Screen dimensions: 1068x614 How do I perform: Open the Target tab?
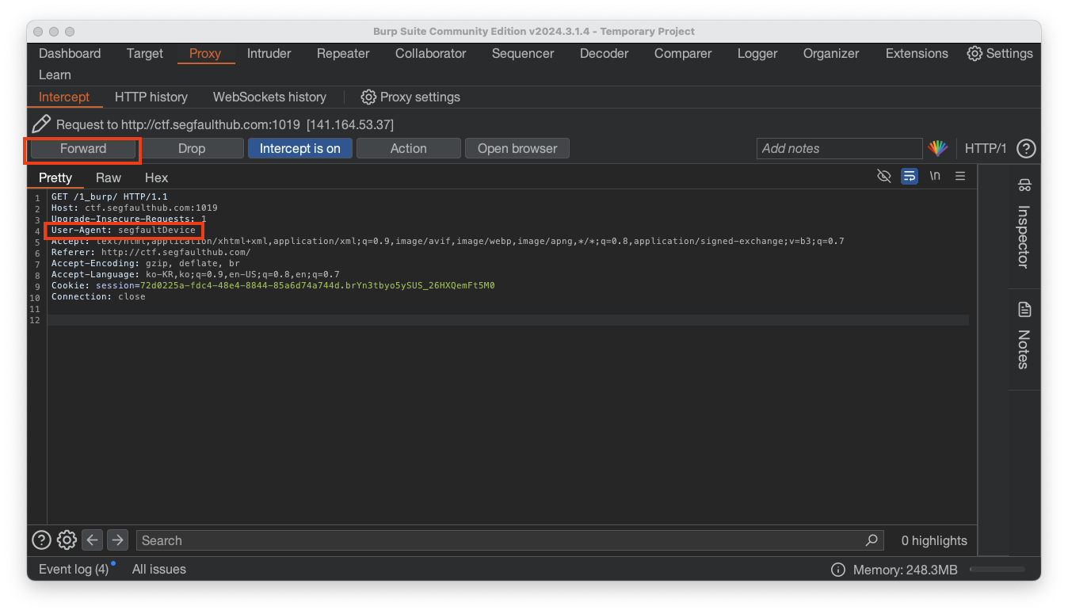click(145, 54)
